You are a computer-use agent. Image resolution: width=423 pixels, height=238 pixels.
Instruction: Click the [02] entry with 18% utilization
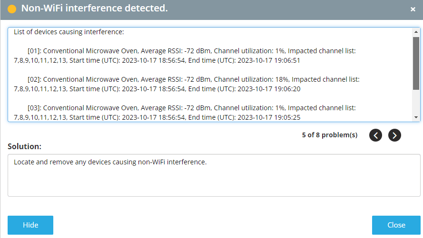pos(190,84)
